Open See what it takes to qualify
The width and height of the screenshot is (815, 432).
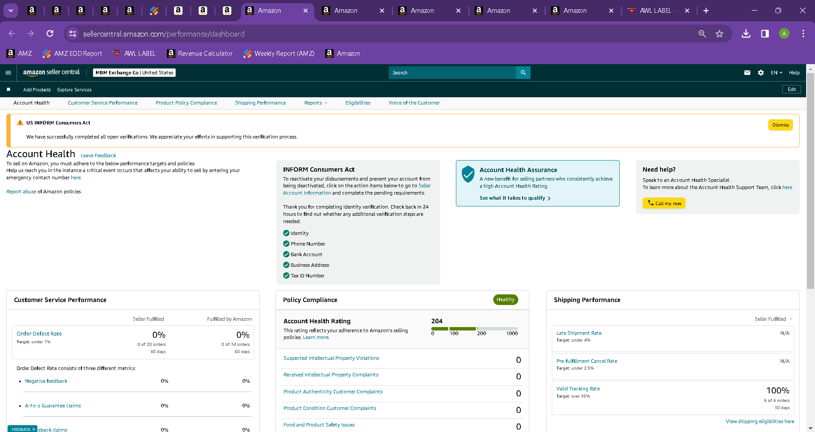[515, 198]
